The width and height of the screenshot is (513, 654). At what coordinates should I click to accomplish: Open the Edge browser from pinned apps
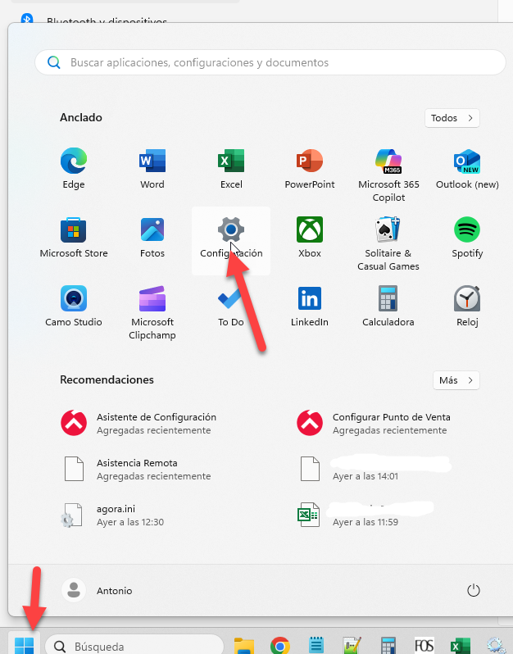point(74,169)
